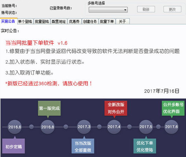
Task: Switch to the 批量登陆 tab
Action: click(42, 21)
